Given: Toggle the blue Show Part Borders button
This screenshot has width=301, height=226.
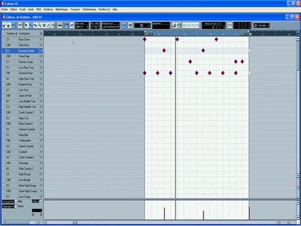Looking at the screenshot, I should (66, 26).
